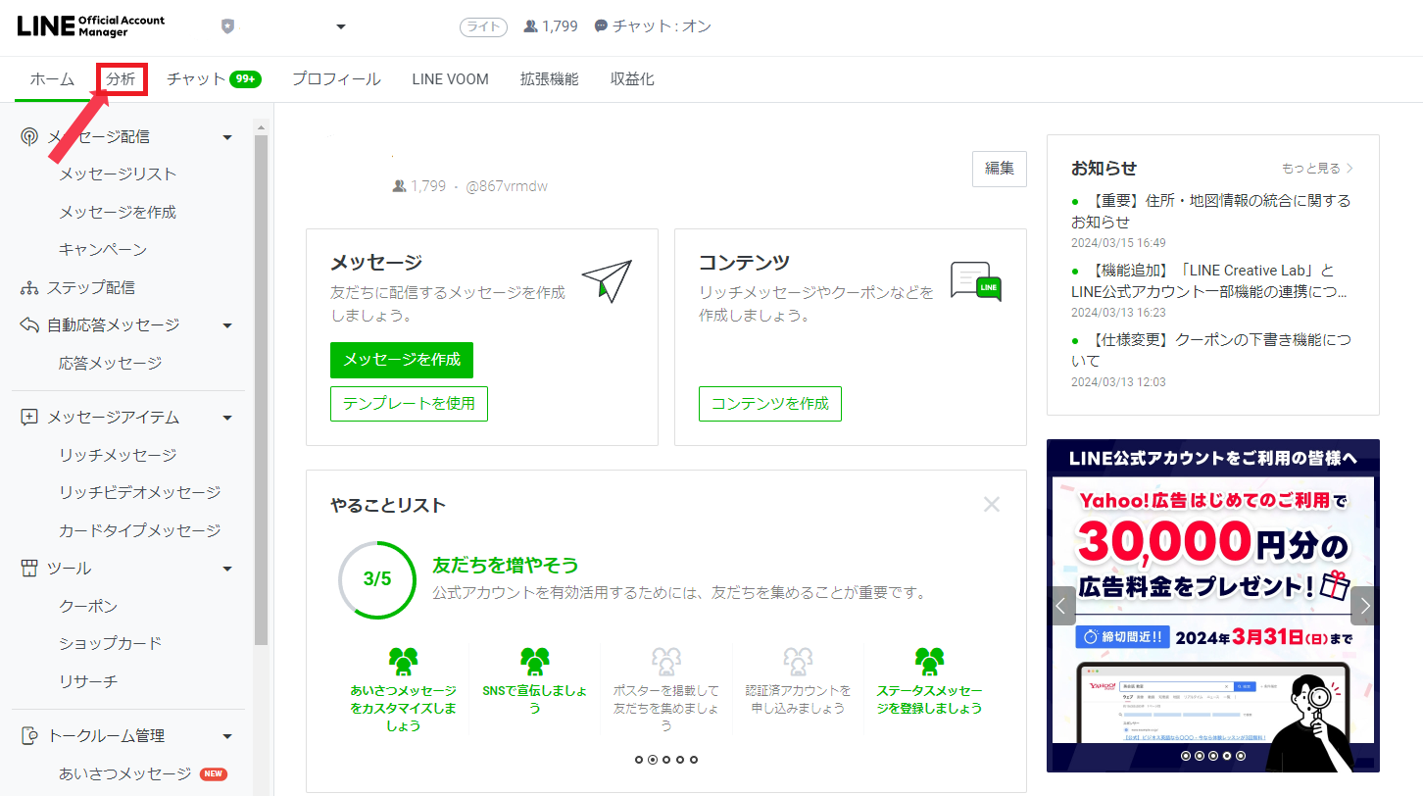Click the account badge shield icon
Screen dimensions: 1423x796
point(227,26)
